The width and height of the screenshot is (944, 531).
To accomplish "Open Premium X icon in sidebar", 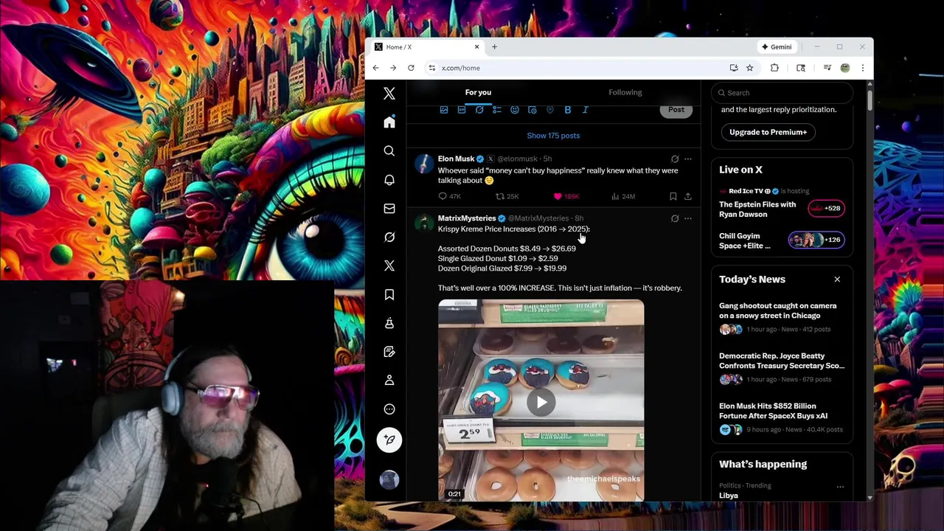I will 389,265.
